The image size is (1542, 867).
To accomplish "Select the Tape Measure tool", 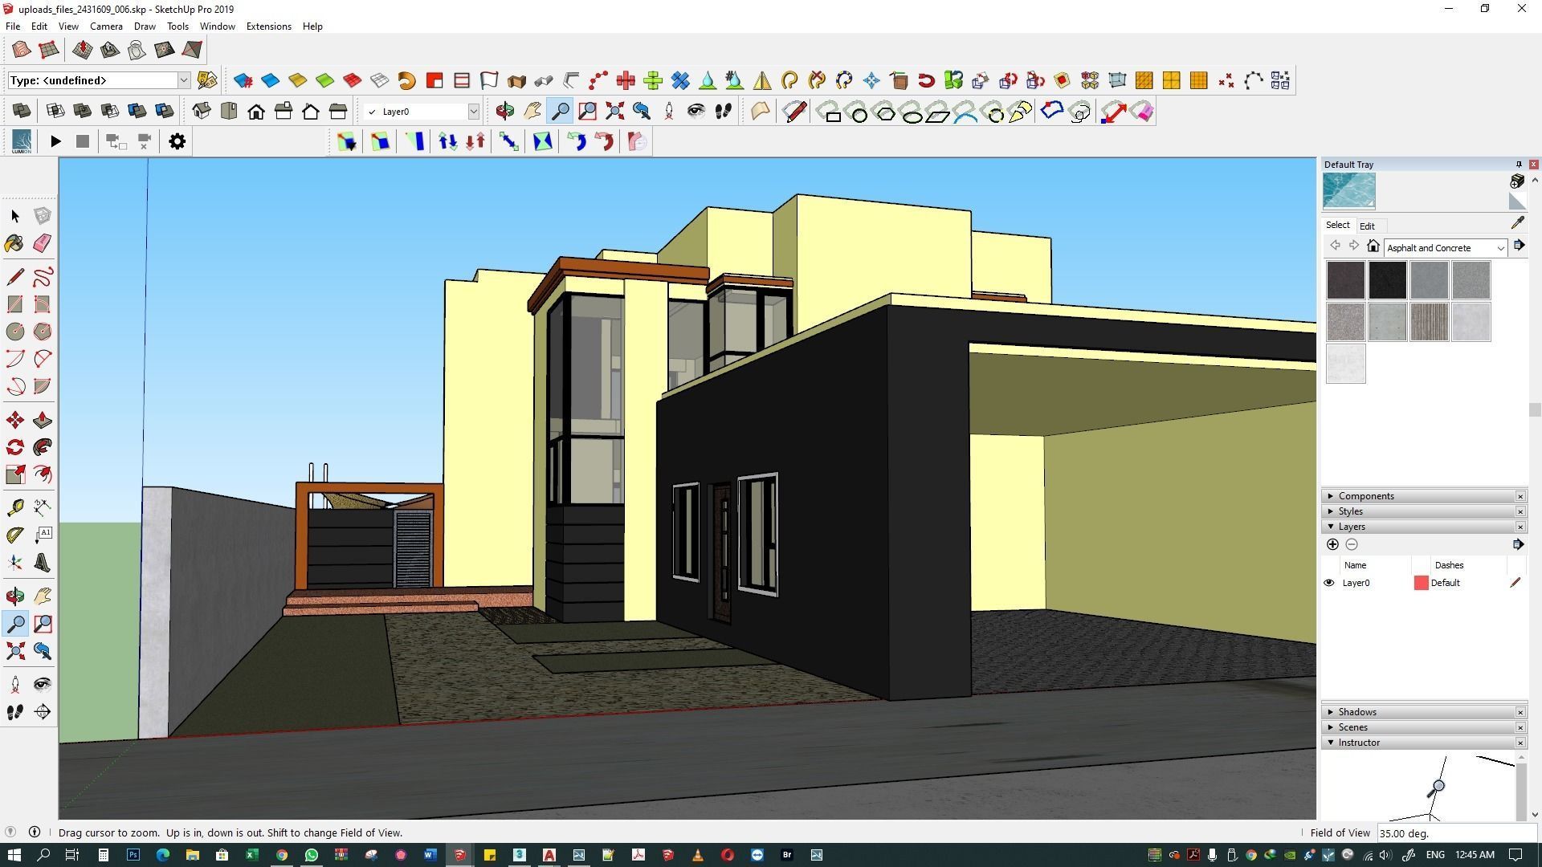I will click(14, 507).
